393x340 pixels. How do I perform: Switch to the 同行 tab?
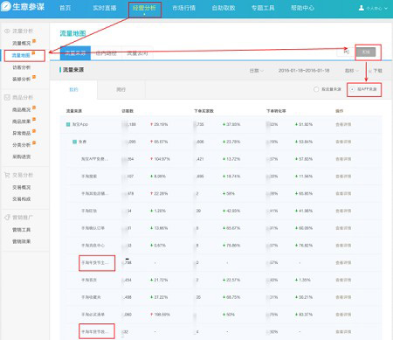(x=121, y=90)
